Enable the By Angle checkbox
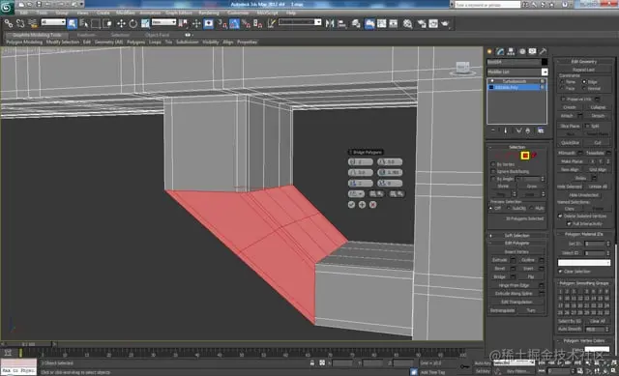Viewport: 619px width, 376px height. [x=492, y=179]
